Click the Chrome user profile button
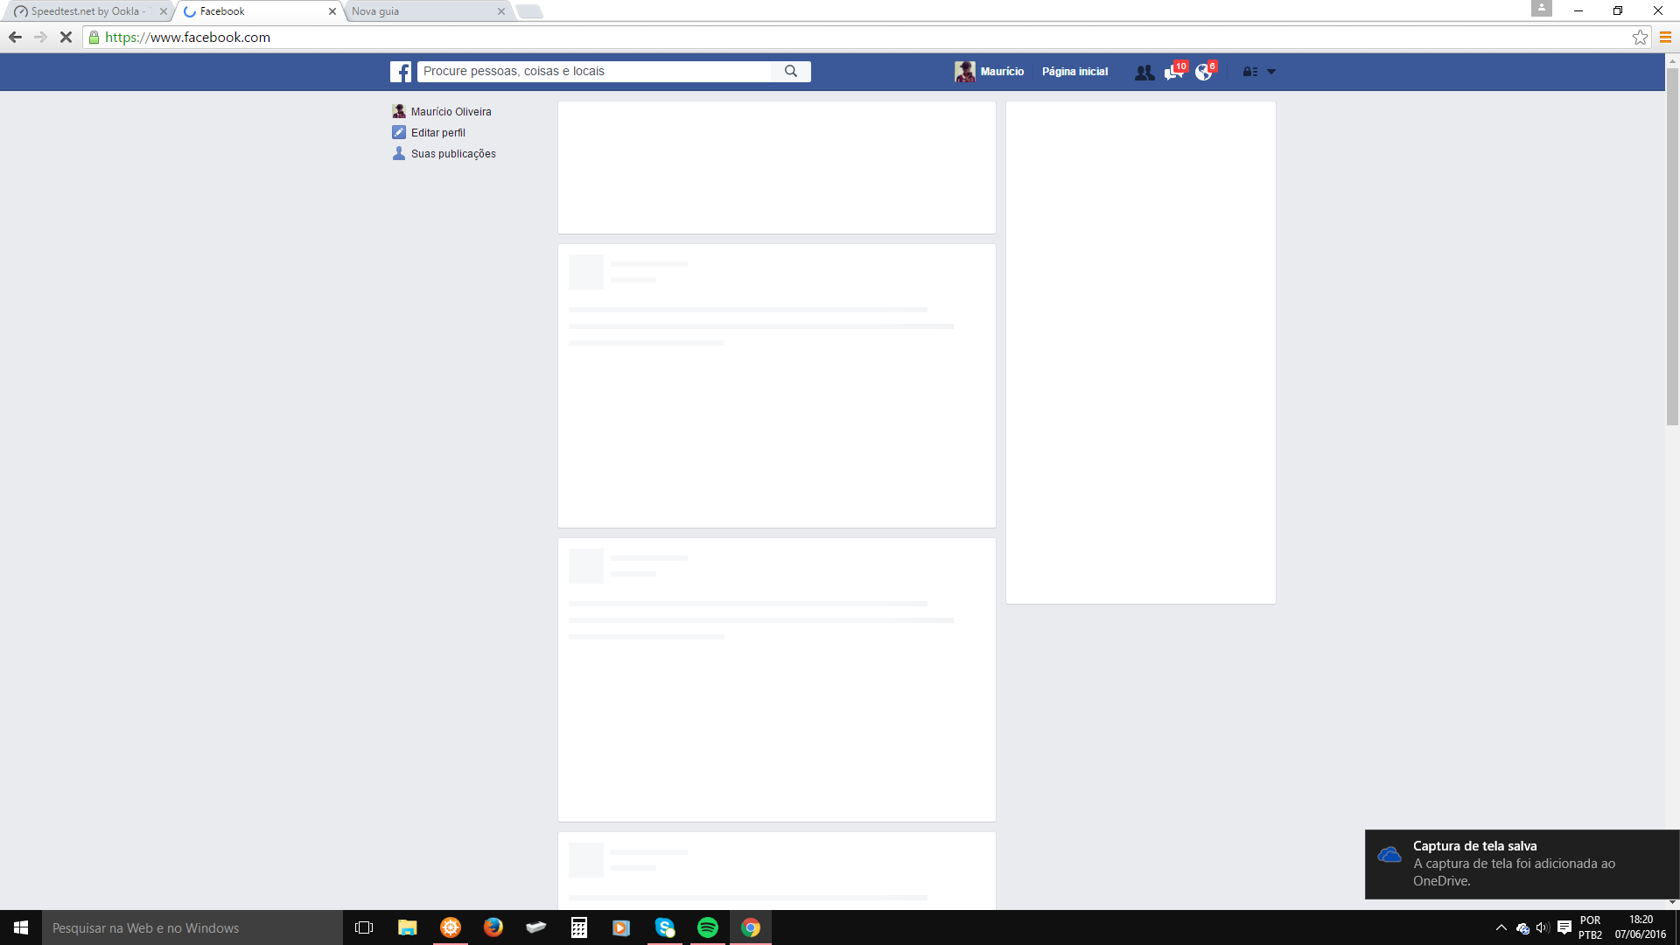Screen dimensions: 1680x945 coord(1541,8)
